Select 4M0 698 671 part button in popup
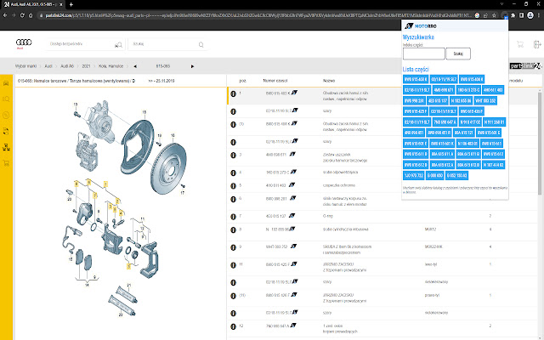 (444, 90)
